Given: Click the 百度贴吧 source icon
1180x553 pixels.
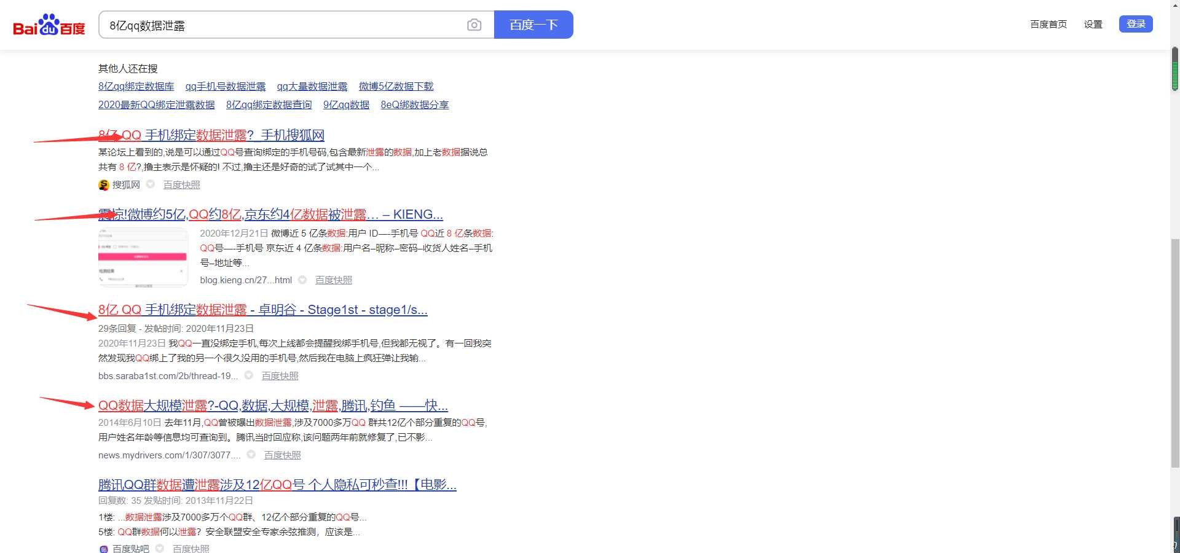Looking at the screenshot, I should click(104, 549).
